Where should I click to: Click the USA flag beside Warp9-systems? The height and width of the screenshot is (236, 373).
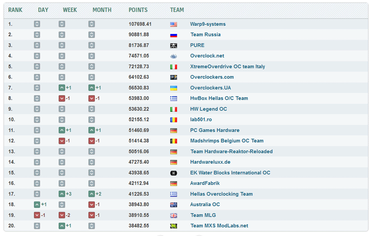coord(174,24)
